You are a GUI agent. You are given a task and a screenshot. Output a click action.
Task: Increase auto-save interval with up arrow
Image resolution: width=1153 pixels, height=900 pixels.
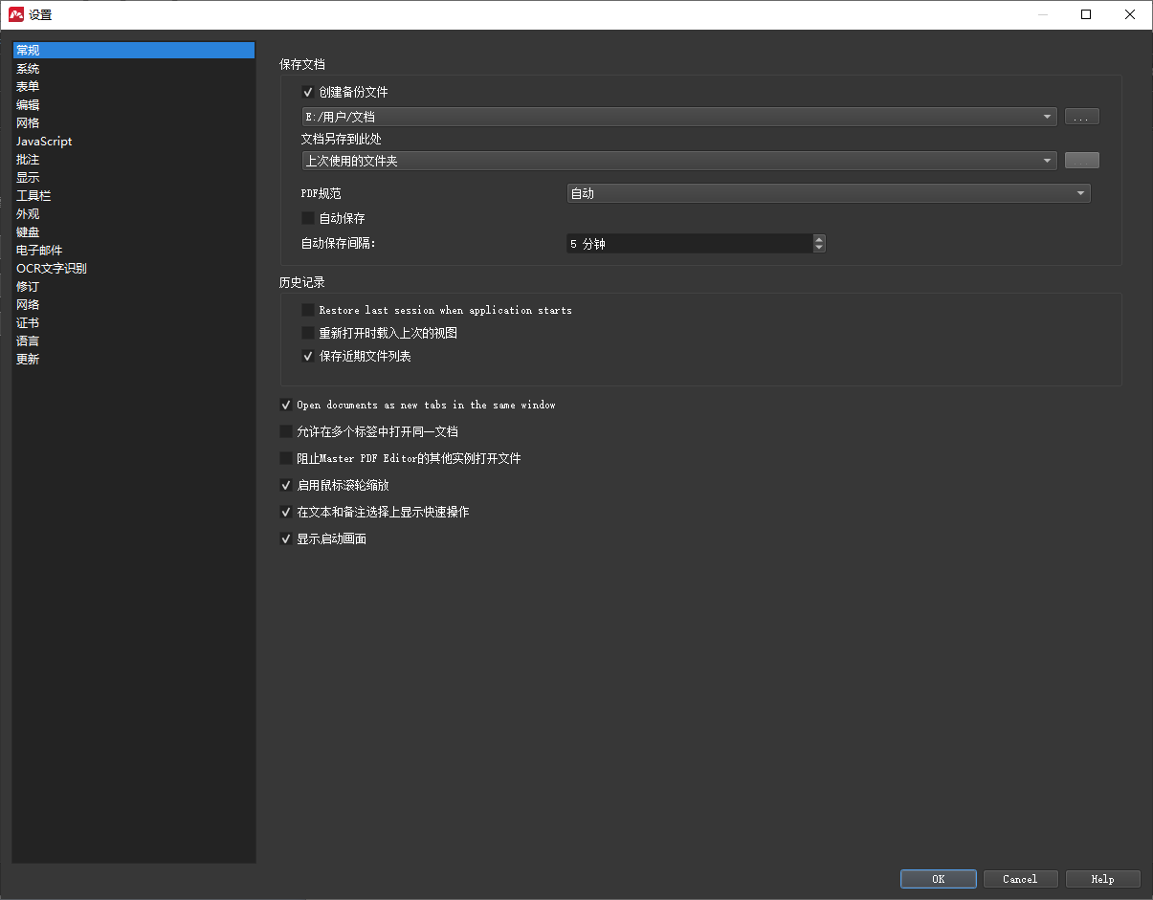click(819, 239)
